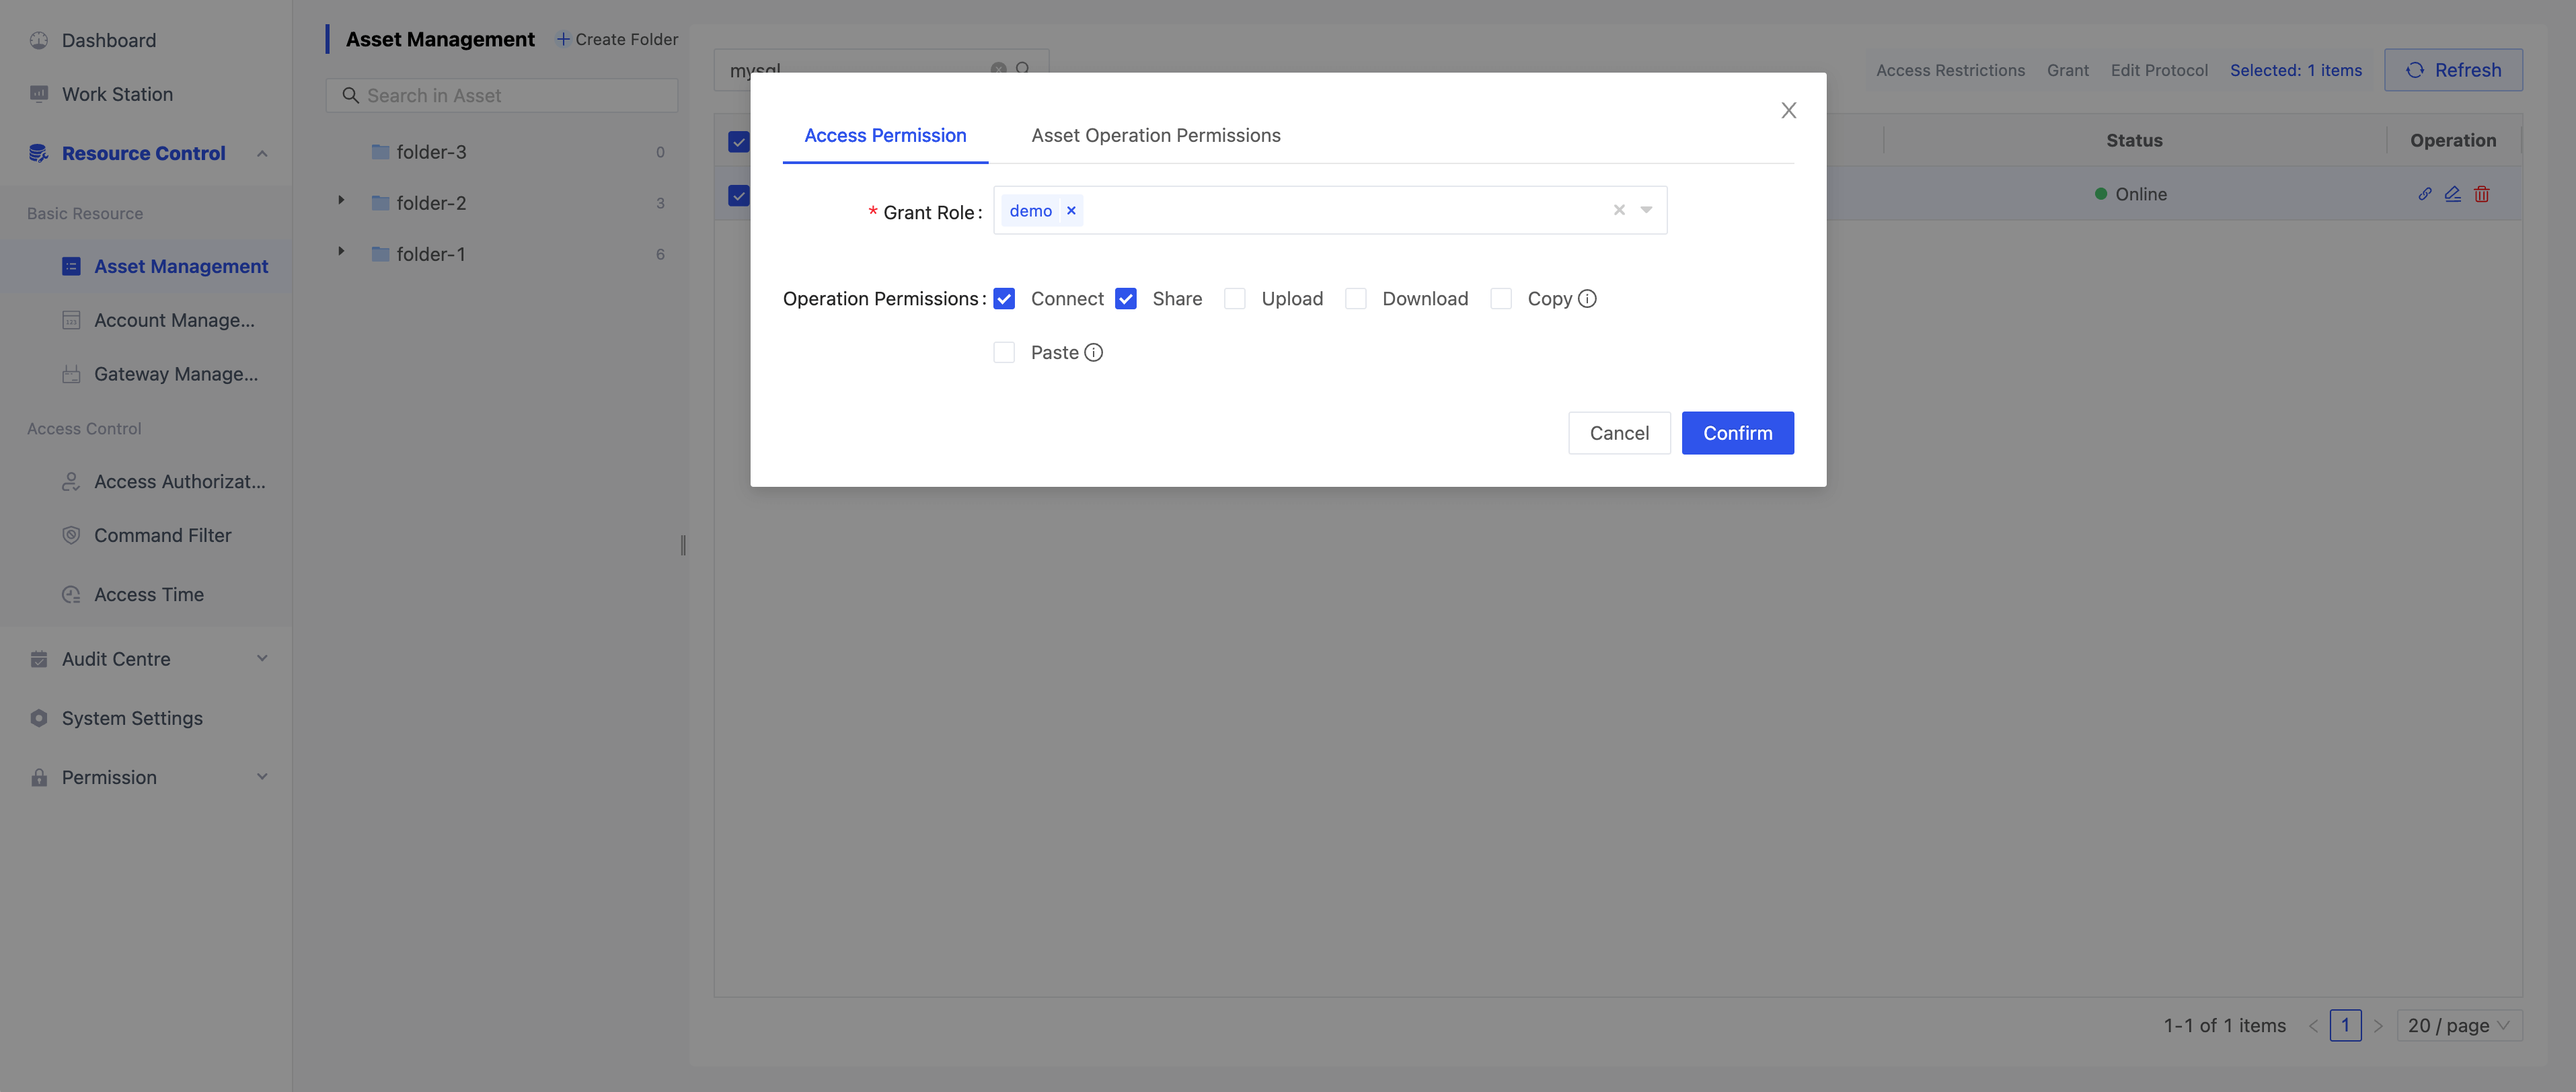
Task: Clear all selected grant roles
Action: click(x=1619, y=210)
